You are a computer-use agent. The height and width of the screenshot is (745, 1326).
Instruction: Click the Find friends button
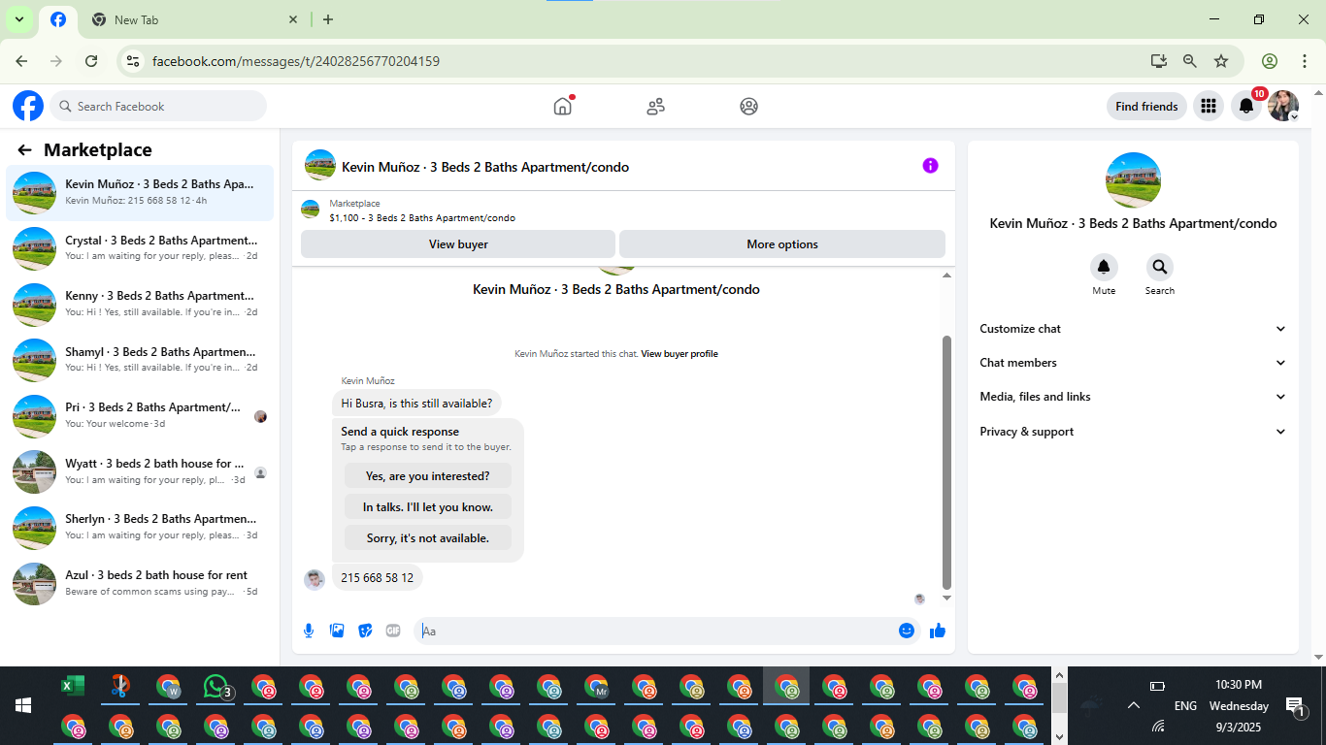pos(1146,106)
